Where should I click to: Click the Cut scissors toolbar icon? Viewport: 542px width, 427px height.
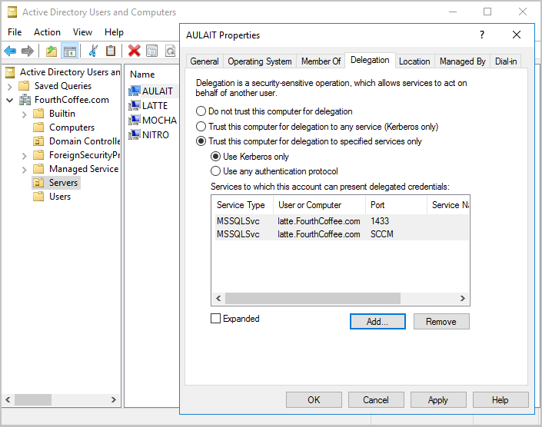[x=93, y=51]
